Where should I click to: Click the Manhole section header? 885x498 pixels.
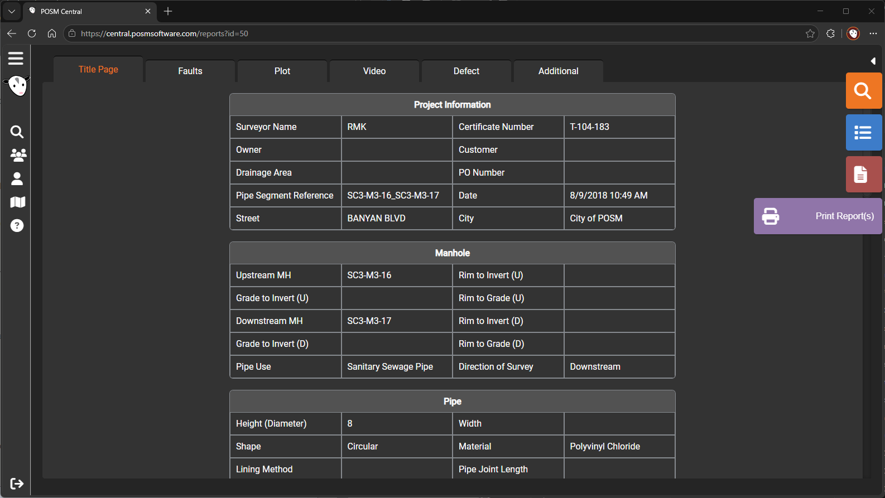(453, 253)
